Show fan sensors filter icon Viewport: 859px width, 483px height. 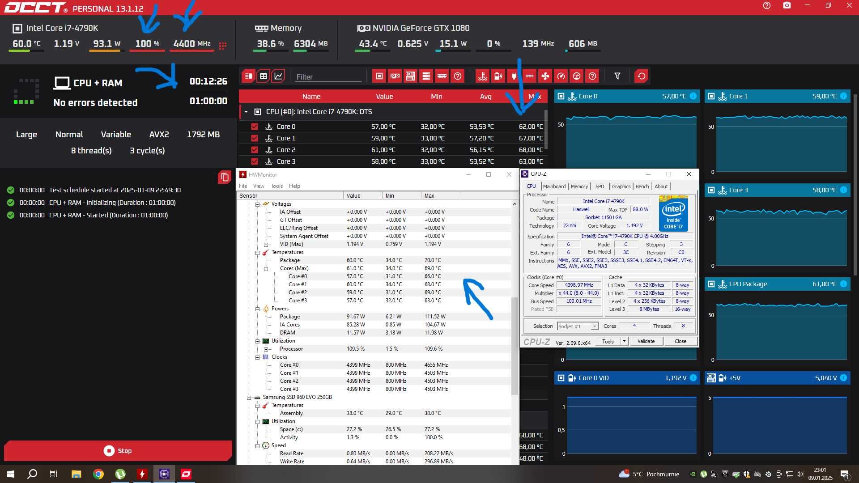[545, 76]
